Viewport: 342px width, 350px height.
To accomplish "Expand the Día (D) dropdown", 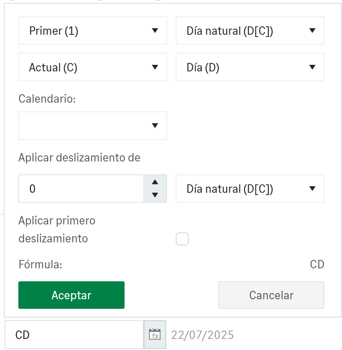I will pos(250,67).
